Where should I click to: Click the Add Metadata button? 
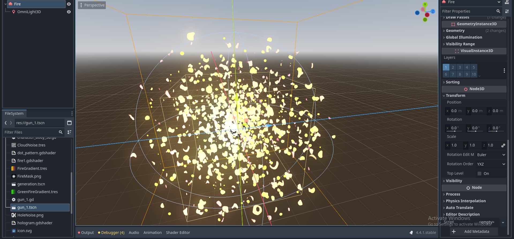pyautogui.click(x=474, y=231)
